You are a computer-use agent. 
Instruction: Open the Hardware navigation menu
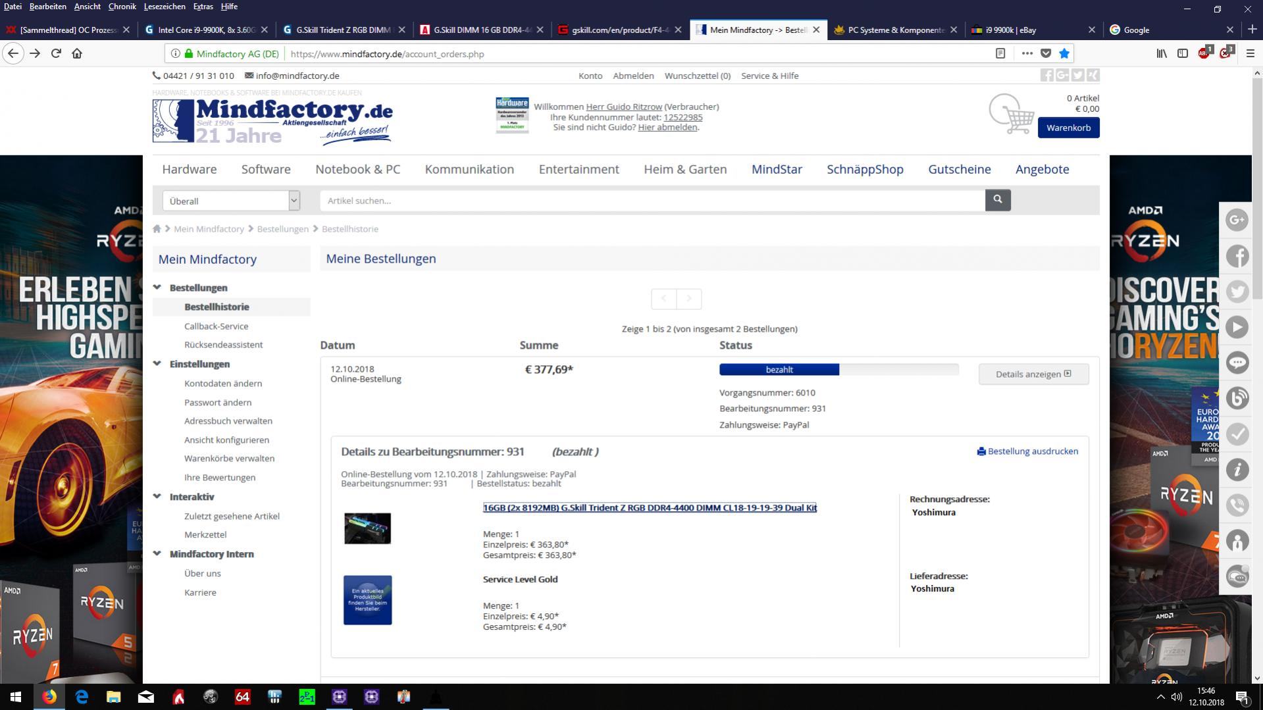click(x=190, y=169)
